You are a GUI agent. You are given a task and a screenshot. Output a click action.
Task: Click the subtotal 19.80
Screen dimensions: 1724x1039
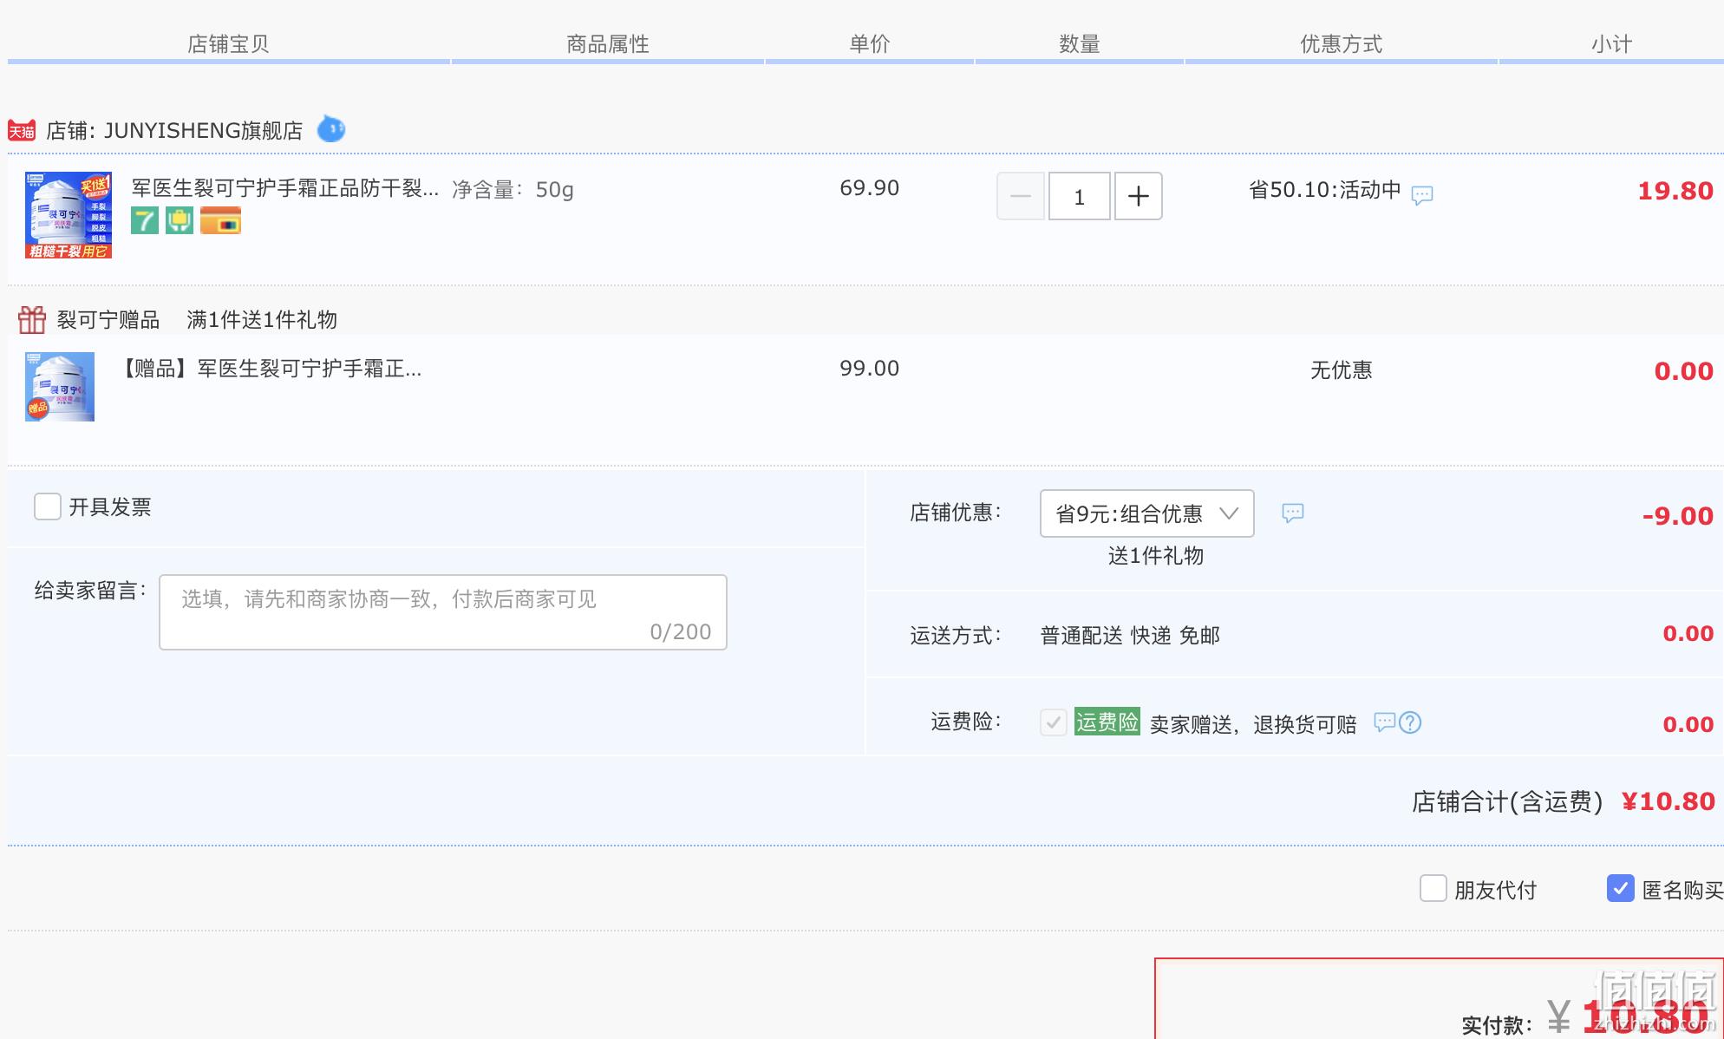[1675, 191]
